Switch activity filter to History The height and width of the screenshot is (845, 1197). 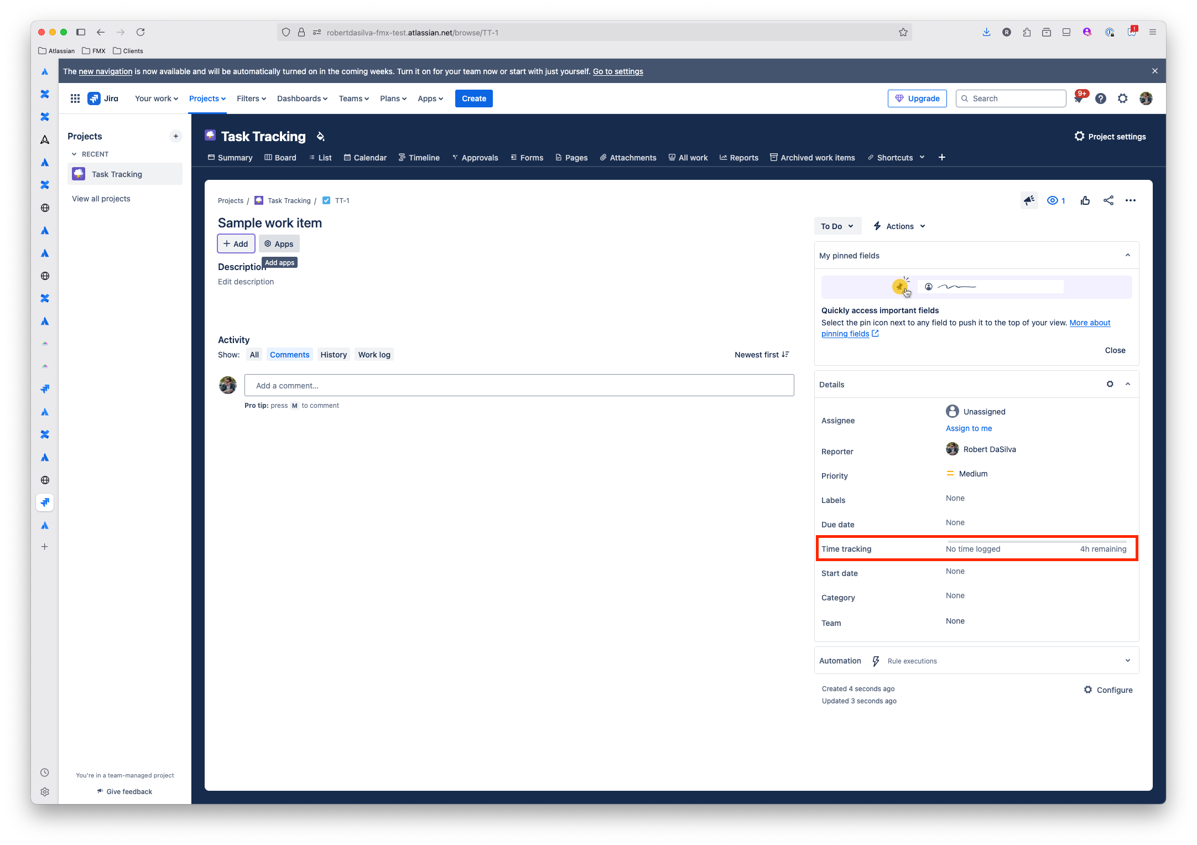tap(334, 354)
